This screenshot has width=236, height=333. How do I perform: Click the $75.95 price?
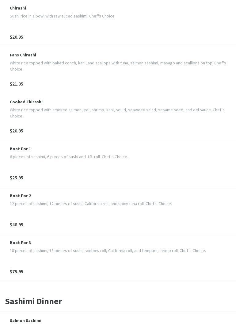click(x=17, y=272)
